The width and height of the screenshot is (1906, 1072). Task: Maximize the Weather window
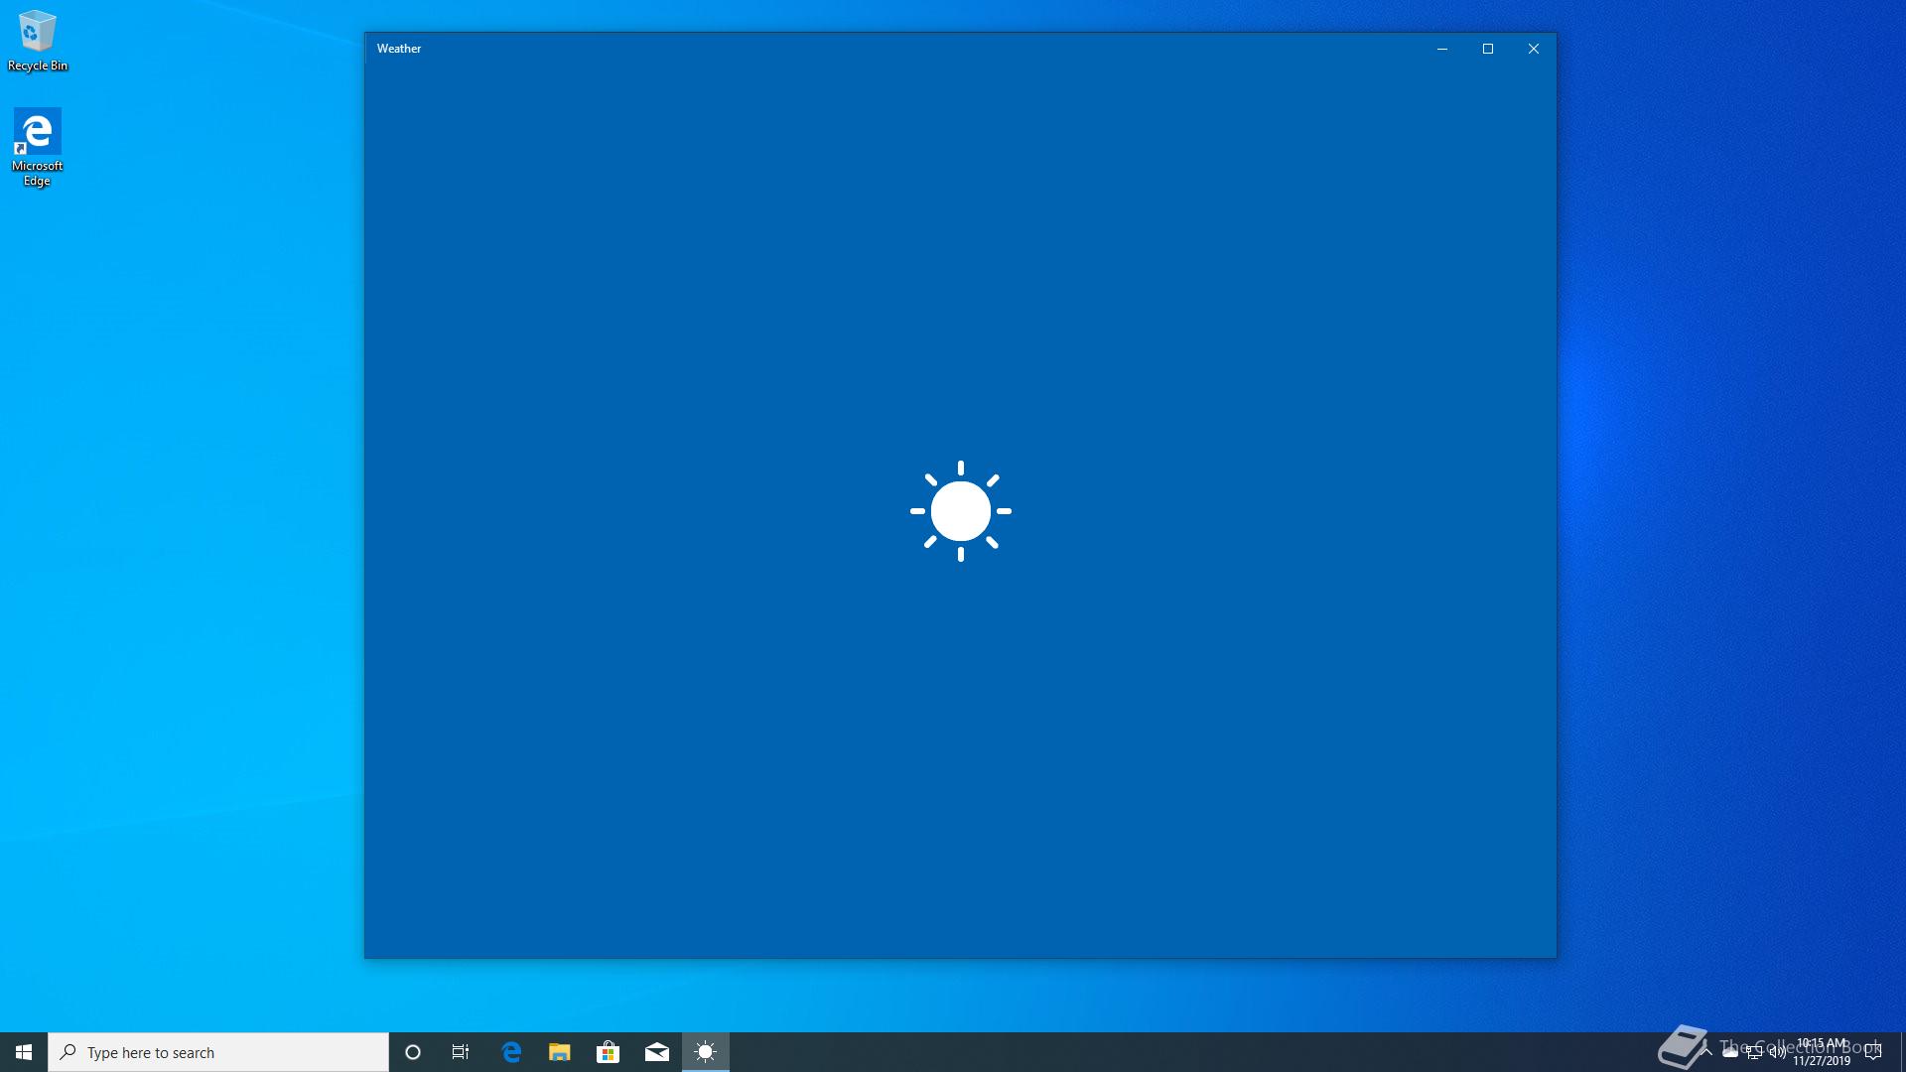1487,49
